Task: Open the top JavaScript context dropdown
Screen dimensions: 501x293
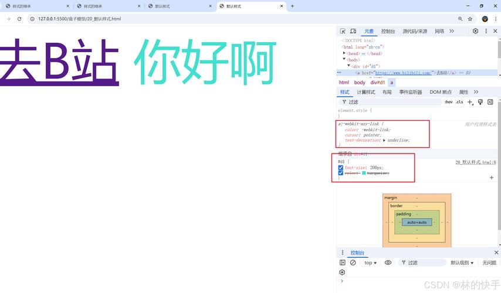Action: click(x=370, y=263)
